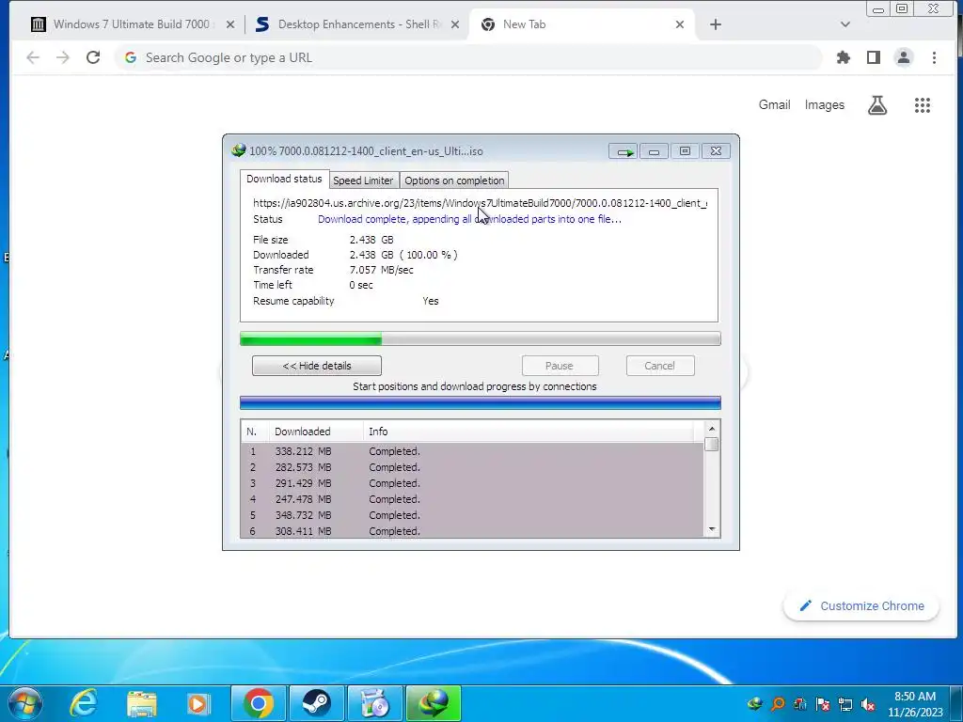The image size is (963, 722).
Task: Open the Windows Start orb
Action: 25,703
